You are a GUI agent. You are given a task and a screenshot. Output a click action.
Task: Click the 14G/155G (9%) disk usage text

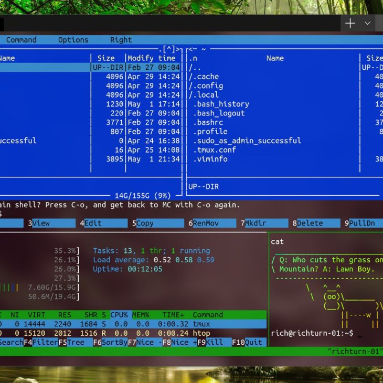143,196
